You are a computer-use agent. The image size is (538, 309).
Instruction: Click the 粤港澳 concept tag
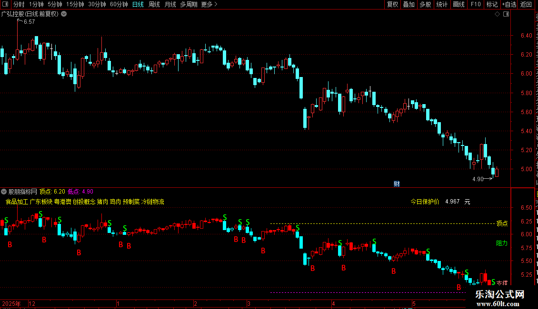[x=63, y=202]
